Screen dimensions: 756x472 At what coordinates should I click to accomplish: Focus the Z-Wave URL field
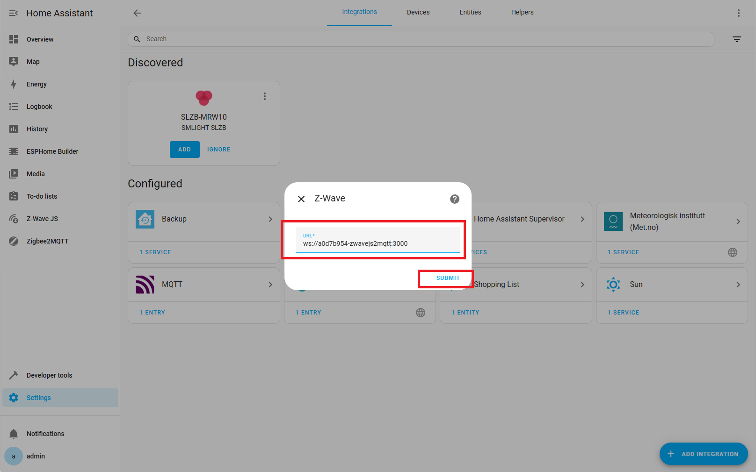coord(378,240)
